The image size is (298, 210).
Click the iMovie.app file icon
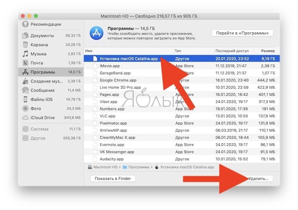pyautogui.click(x=95, y=66)
